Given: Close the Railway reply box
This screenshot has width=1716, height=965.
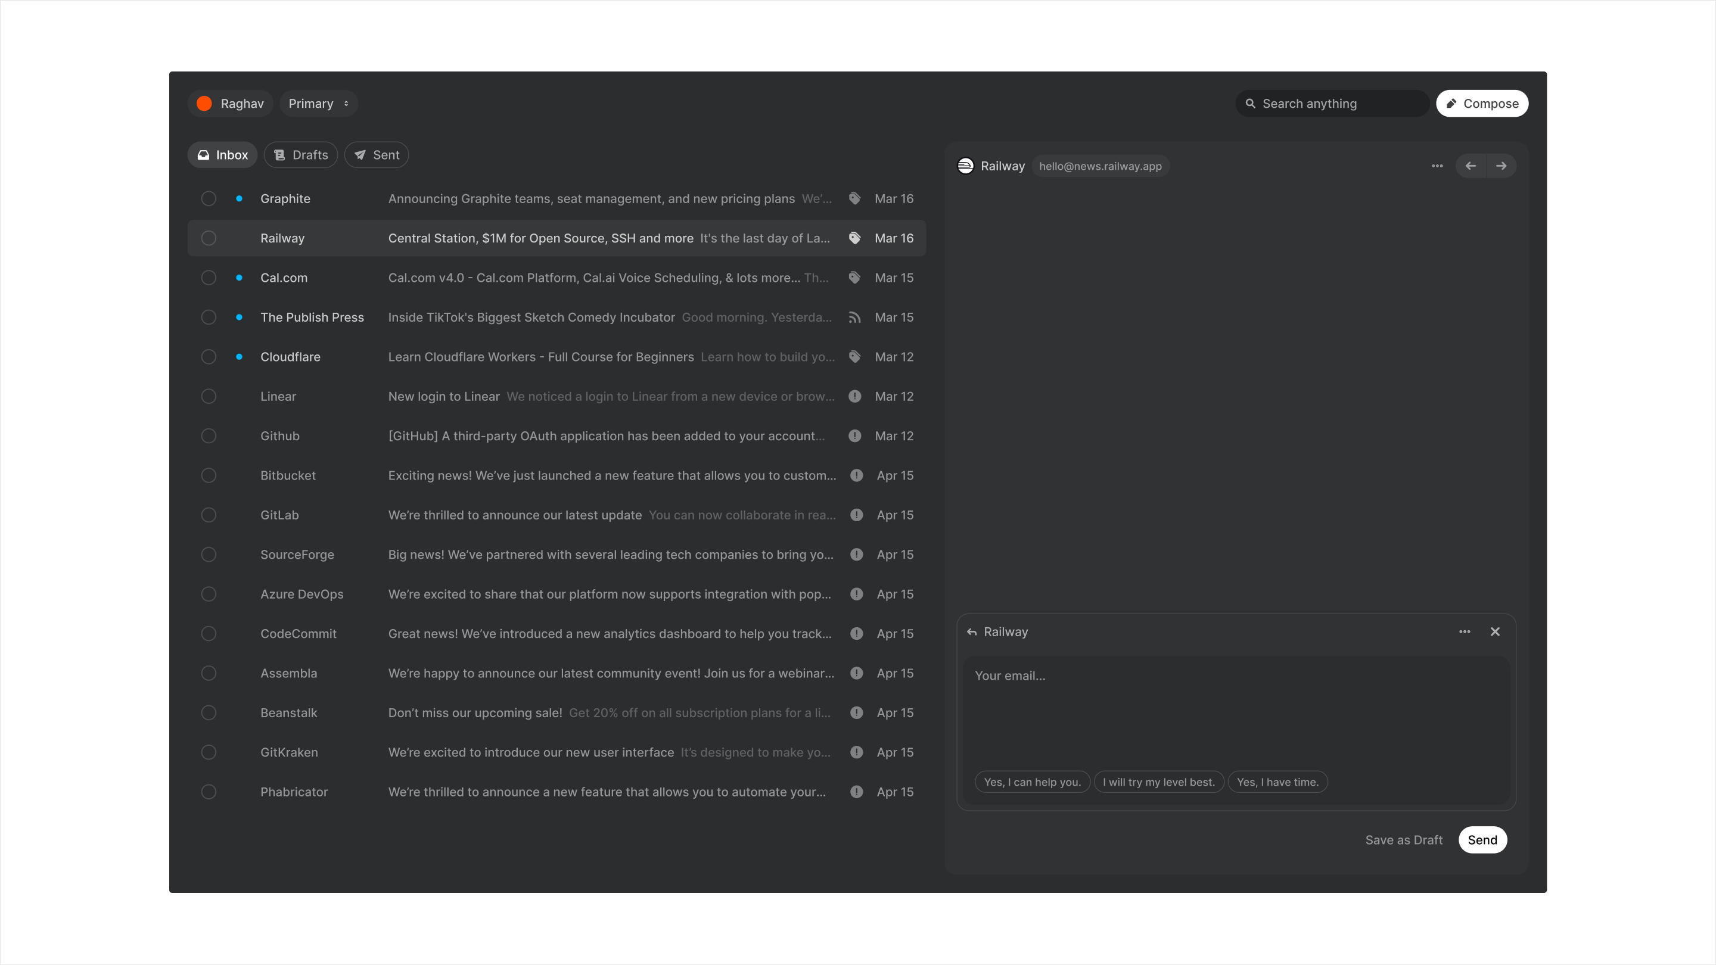Looking at the screenshot, I should [x=1495, y=631].
